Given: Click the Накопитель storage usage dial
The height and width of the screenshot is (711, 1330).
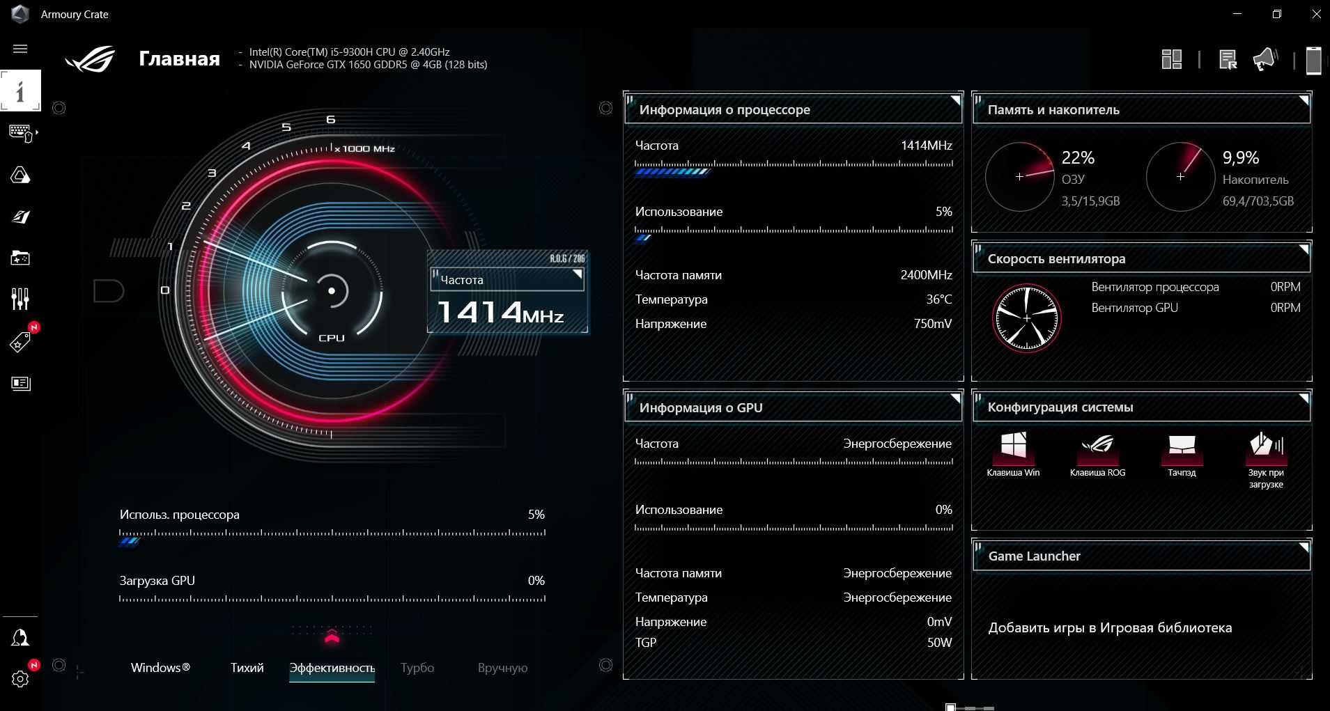Looking at the screenshot, I should [x=1180, y=177].
